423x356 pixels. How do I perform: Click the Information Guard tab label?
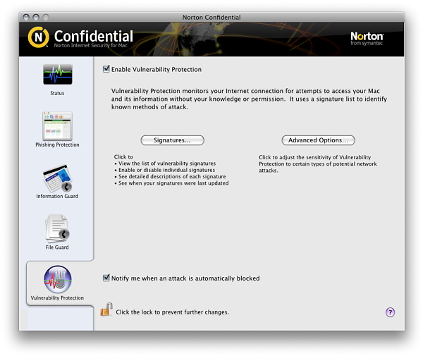click(x=57, y=197)
